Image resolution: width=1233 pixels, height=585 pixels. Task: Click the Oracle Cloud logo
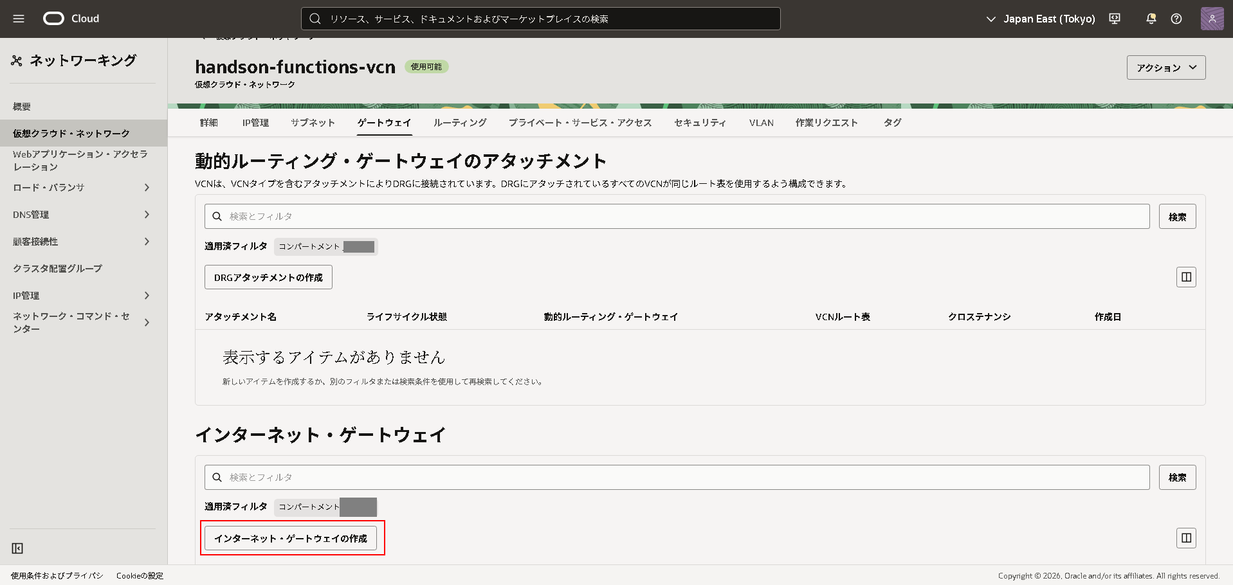pos(71,19)
